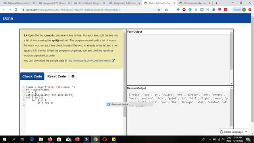Screen dimensions: 254x143
Task: Click the red heart extension icon
Action: [184, 10]
